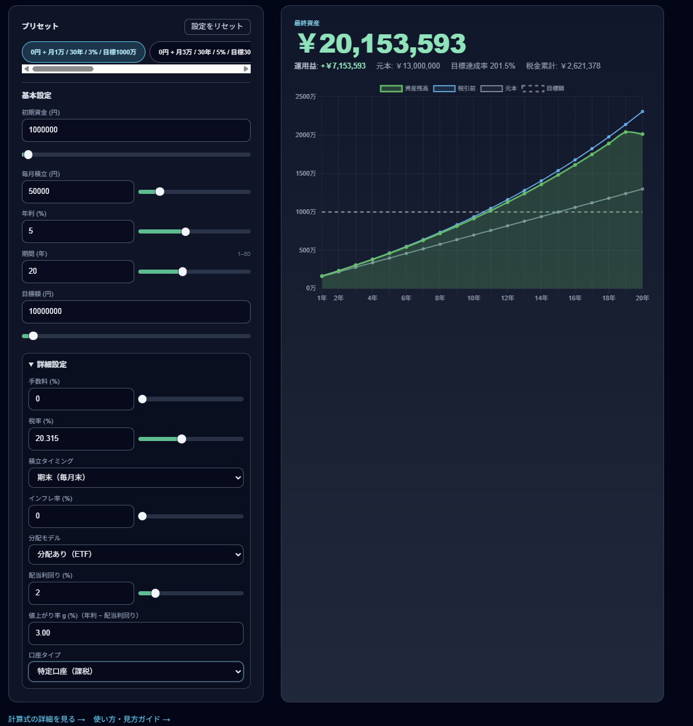Click the 設定をリセット button
Viewport: 693px width, 726px height.
(x=217, y=27)
